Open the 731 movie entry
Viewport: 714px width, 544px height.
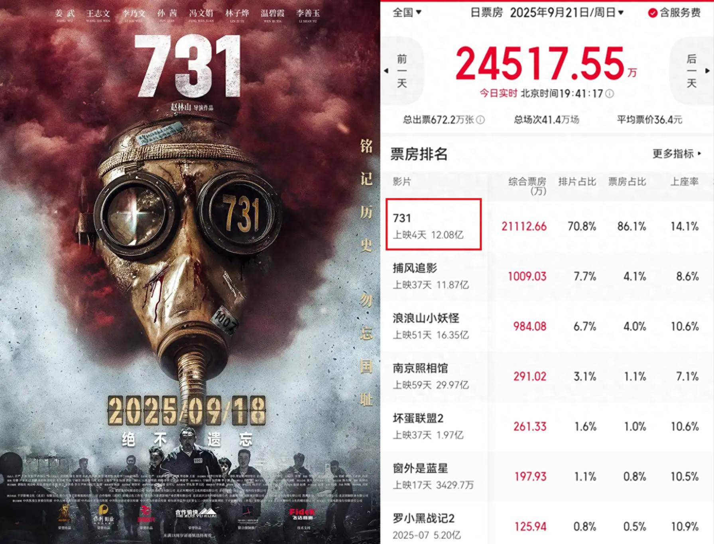click(x=433, y=225)
